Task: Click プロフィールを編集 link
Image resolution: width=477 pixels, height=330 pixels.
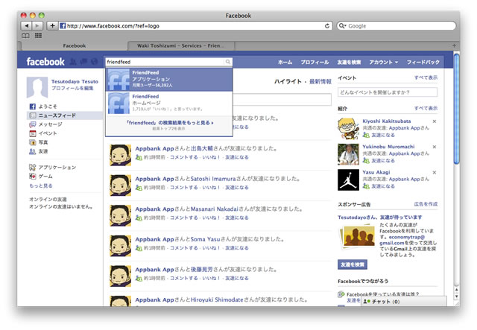Action: tap(72, 88)
